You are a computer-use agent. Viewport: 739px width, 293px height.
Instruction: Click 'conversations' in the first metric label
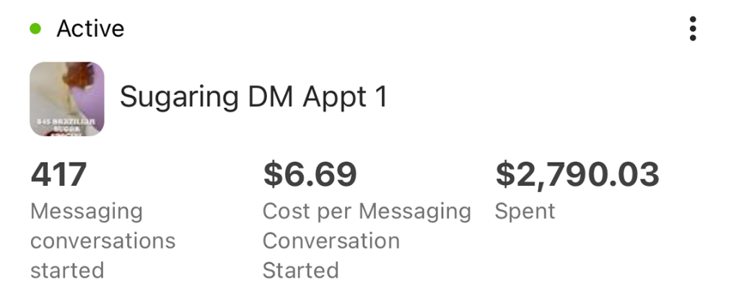point(102,240)
